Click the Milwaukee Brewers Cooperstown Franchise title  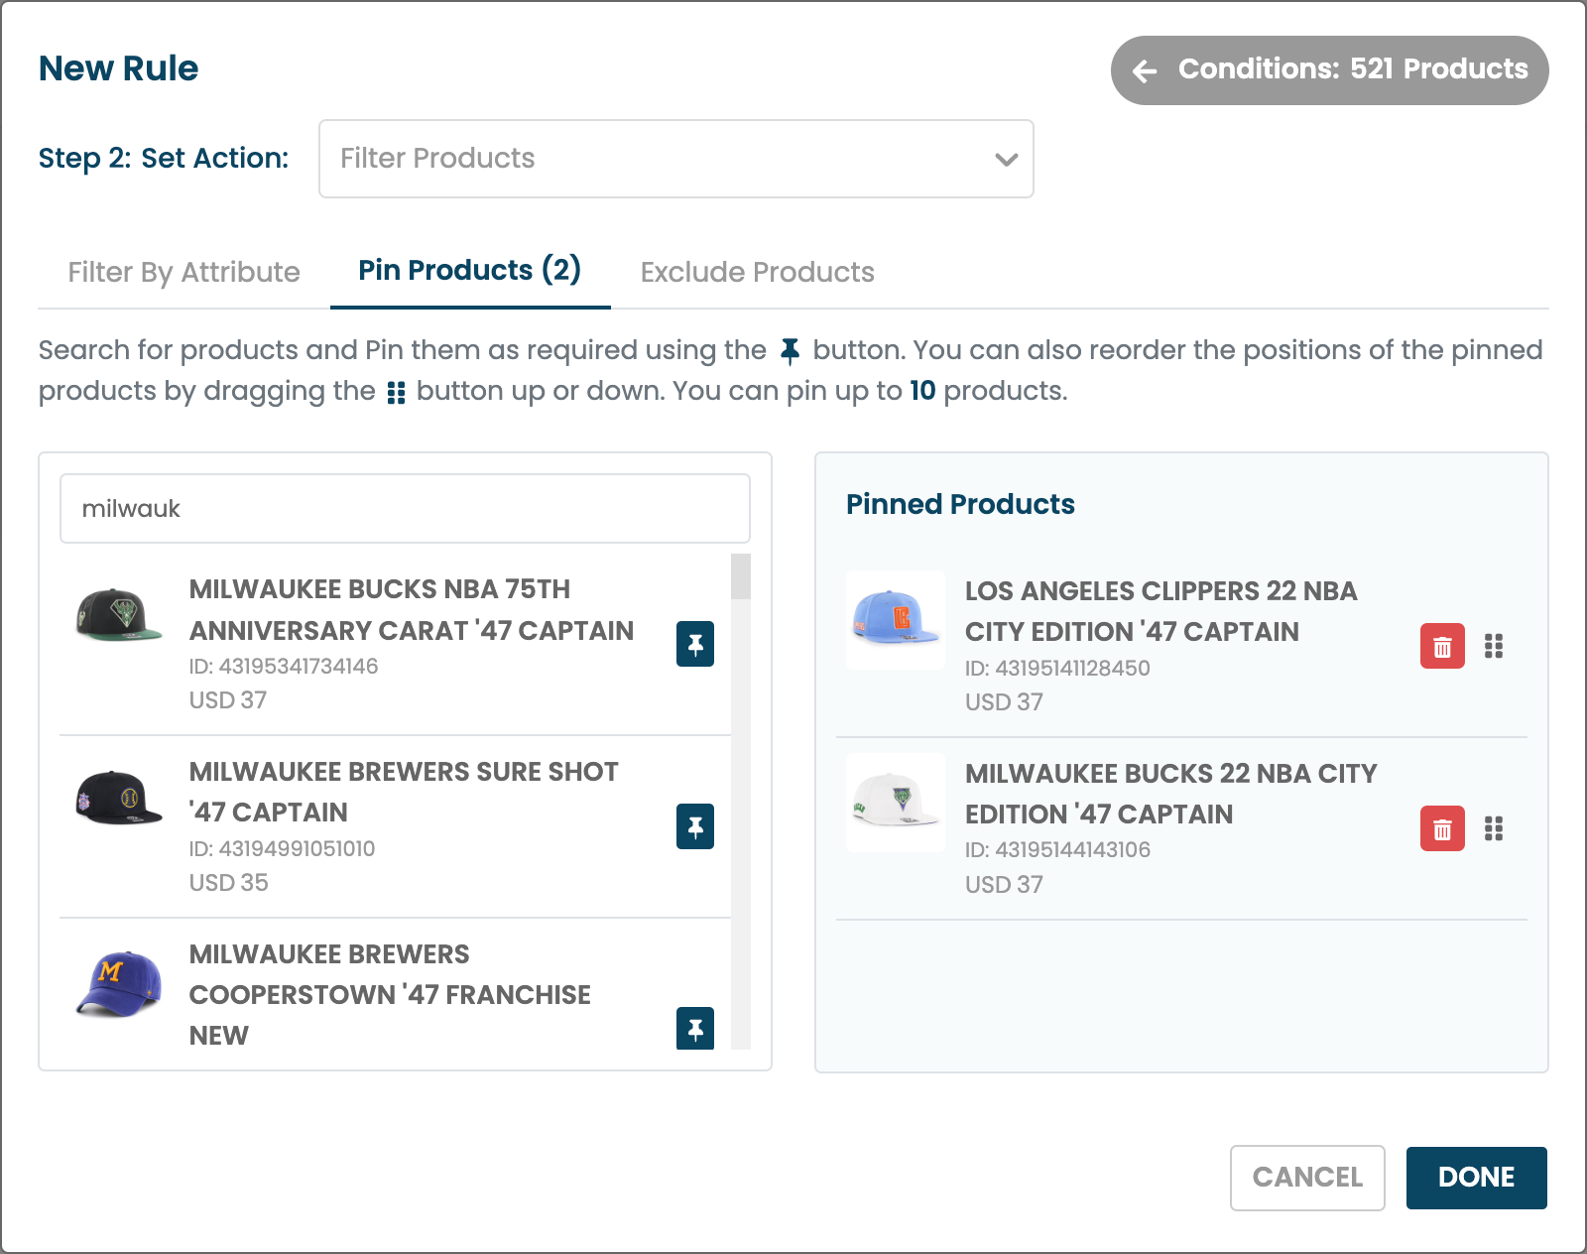coord(390,994)
